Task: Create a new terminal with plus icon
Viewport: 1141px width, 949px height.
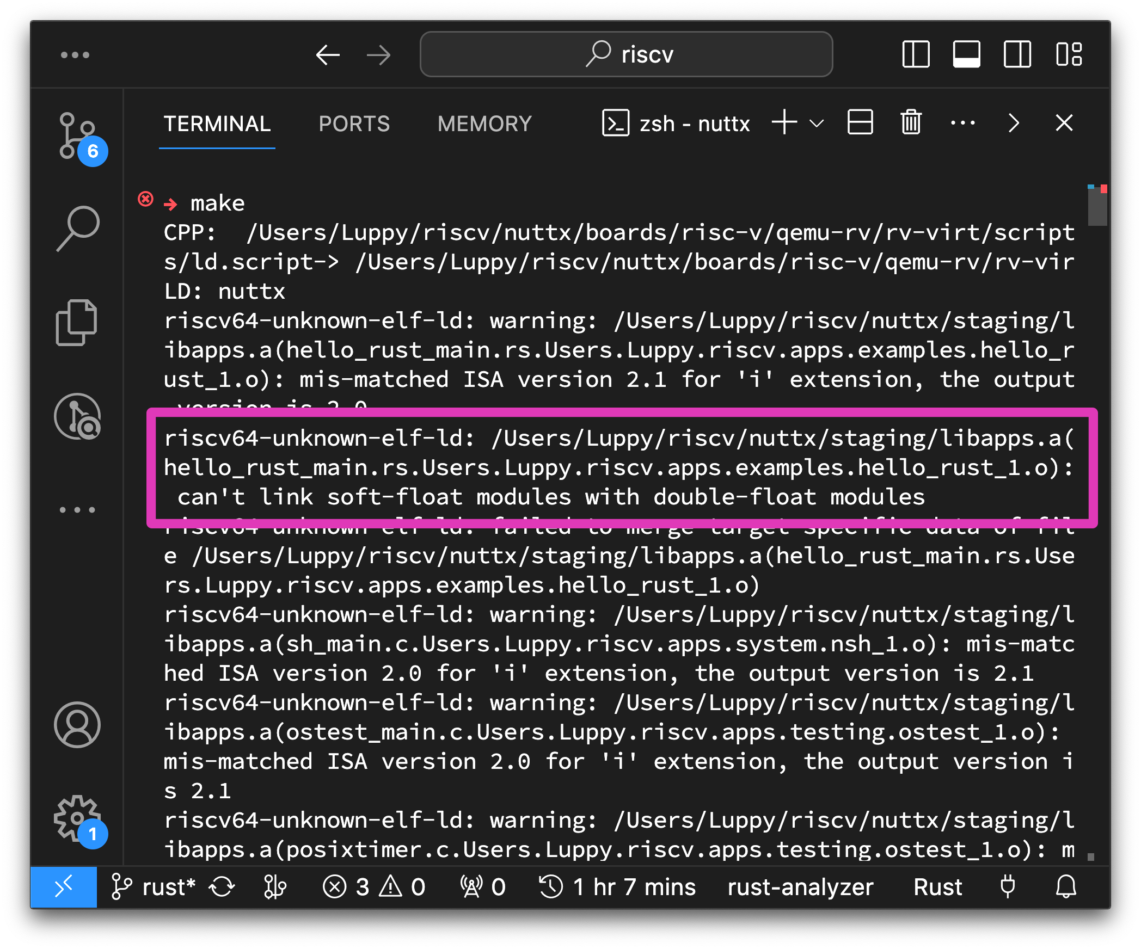Action: [784, 122]
